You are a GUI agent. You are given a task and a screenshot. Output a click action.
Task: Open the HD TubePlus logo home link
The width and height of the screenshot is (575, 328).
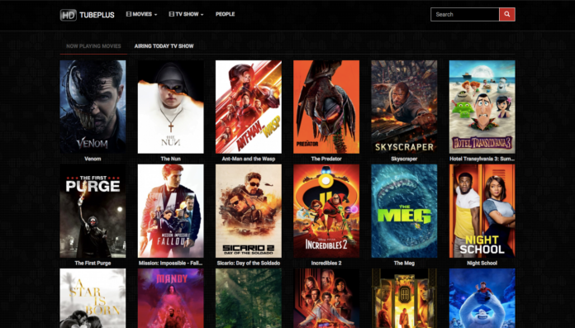pyautogui.click(x=88, y=15)
